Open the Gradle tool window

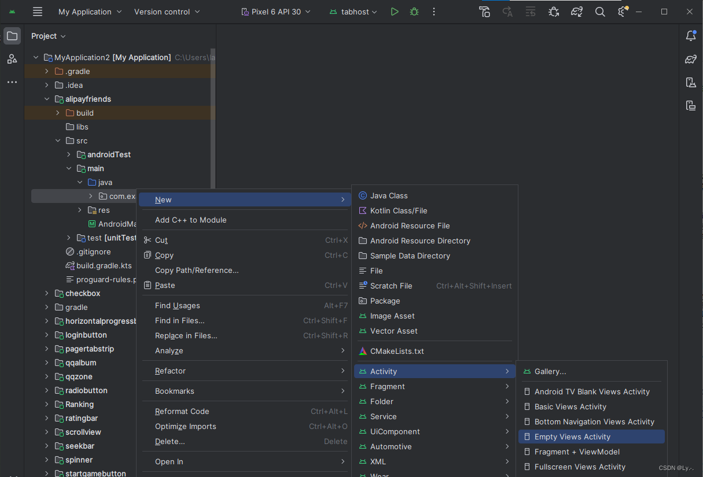click(690, 59)
